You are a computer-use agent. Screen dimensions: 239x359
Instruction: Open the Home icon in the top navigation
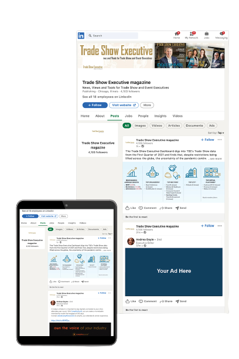(x=176, y=35)
